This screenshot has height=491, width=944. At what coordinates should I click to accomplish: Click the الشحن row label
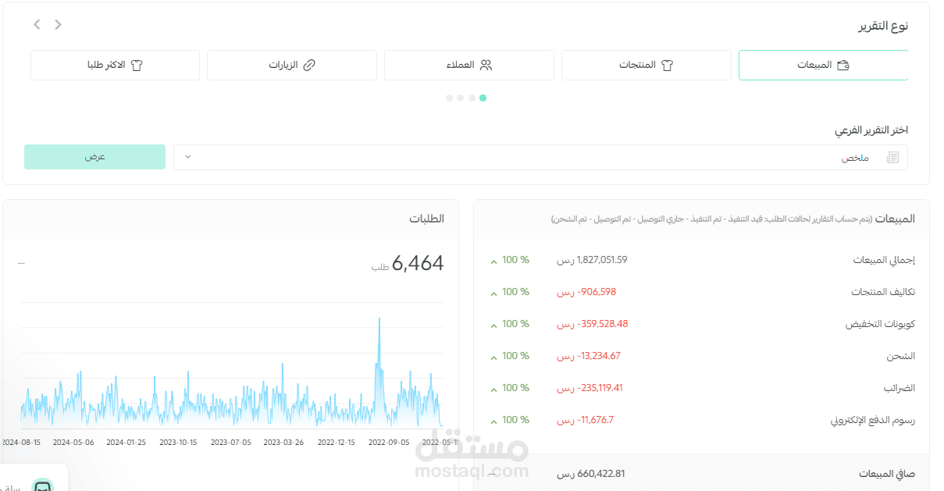[900, 356]
